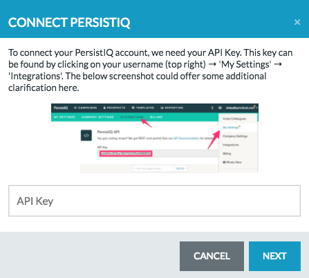The width and height of the screenshot is (309, 278).
Task: Expand the username dropdown at top right
Action: coord(241,108)
